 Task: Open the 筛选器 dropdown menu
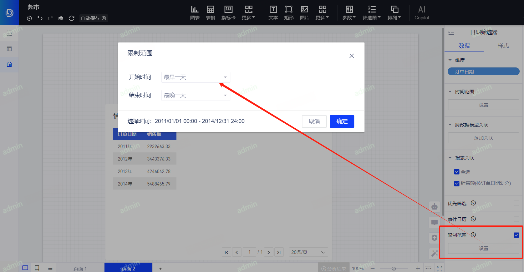371,13
